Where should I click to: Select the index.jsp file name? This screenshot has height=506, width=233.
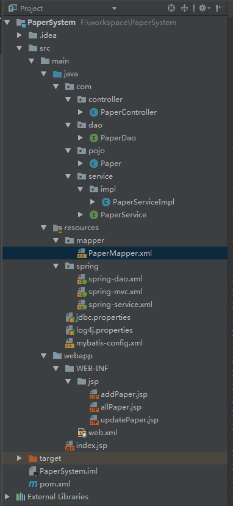91,446
